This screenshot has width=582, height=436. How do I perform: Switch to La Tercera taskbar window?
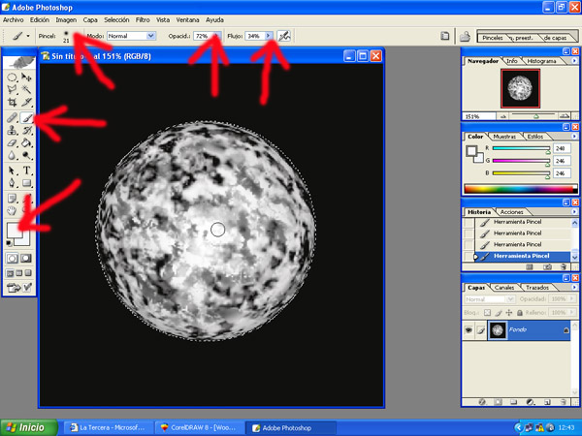[x=109, y=428]
